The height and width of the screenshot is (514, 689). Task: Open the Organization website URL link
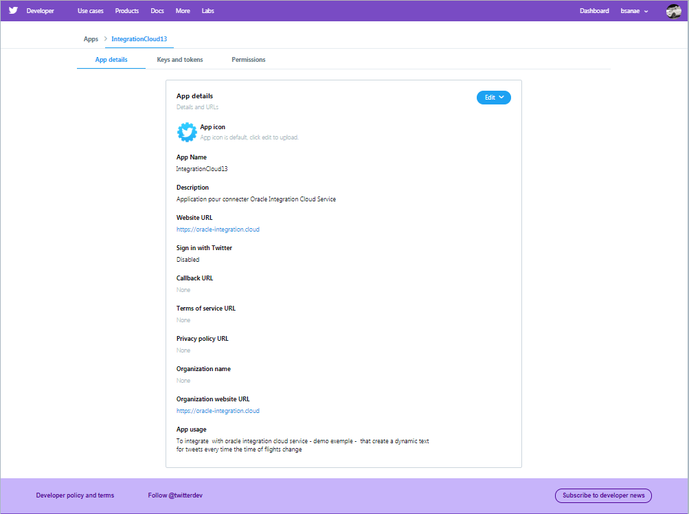[x=218, y=410]
